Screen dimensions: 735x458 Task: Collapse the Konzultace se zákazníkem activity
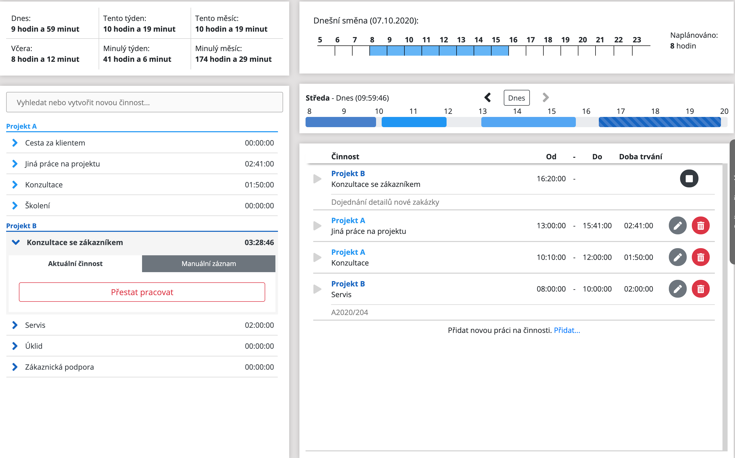point(16,242)
